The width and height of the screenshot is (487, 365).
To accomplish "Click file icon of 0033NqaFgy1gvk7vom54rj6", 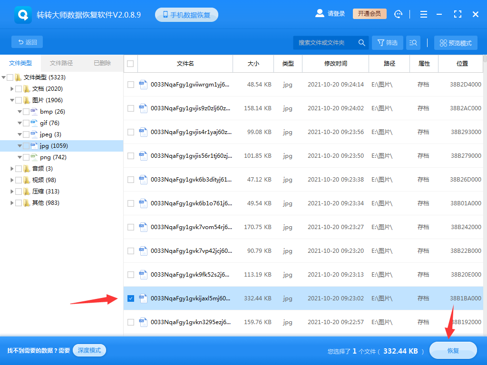I will coord(143,227).
